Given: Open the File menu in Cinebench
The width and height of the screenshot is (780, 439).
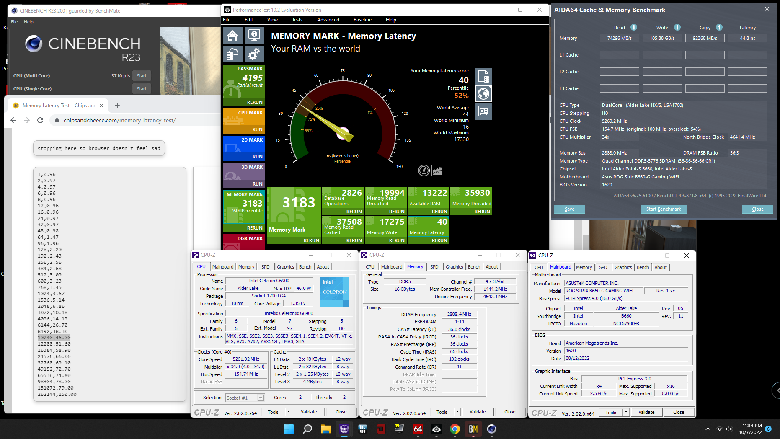Looking at the screenshot, I should coord(14,22).
